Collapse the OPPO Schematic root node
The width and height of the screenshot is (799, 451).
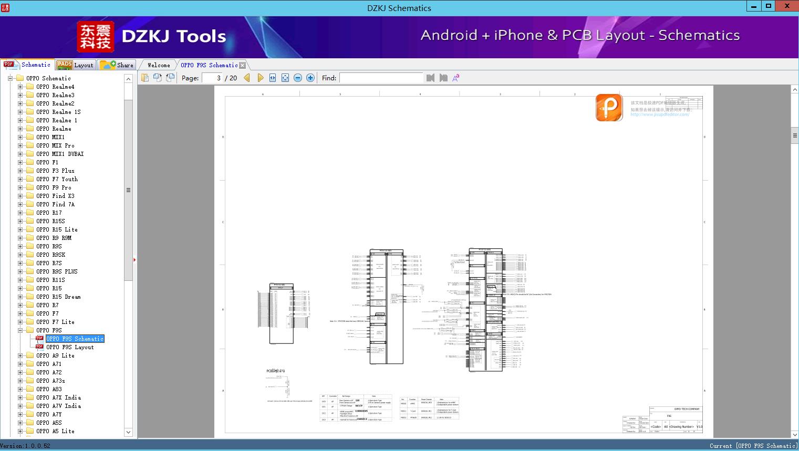(x=10, y=78)
